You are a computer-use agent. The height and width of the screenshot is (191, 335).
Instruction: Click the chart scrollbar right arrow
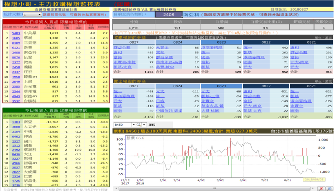[313, 189]
